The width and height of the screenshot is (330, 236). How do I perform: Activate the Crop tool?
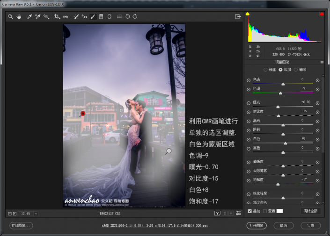pyautogui.click(x=57, y=16)
